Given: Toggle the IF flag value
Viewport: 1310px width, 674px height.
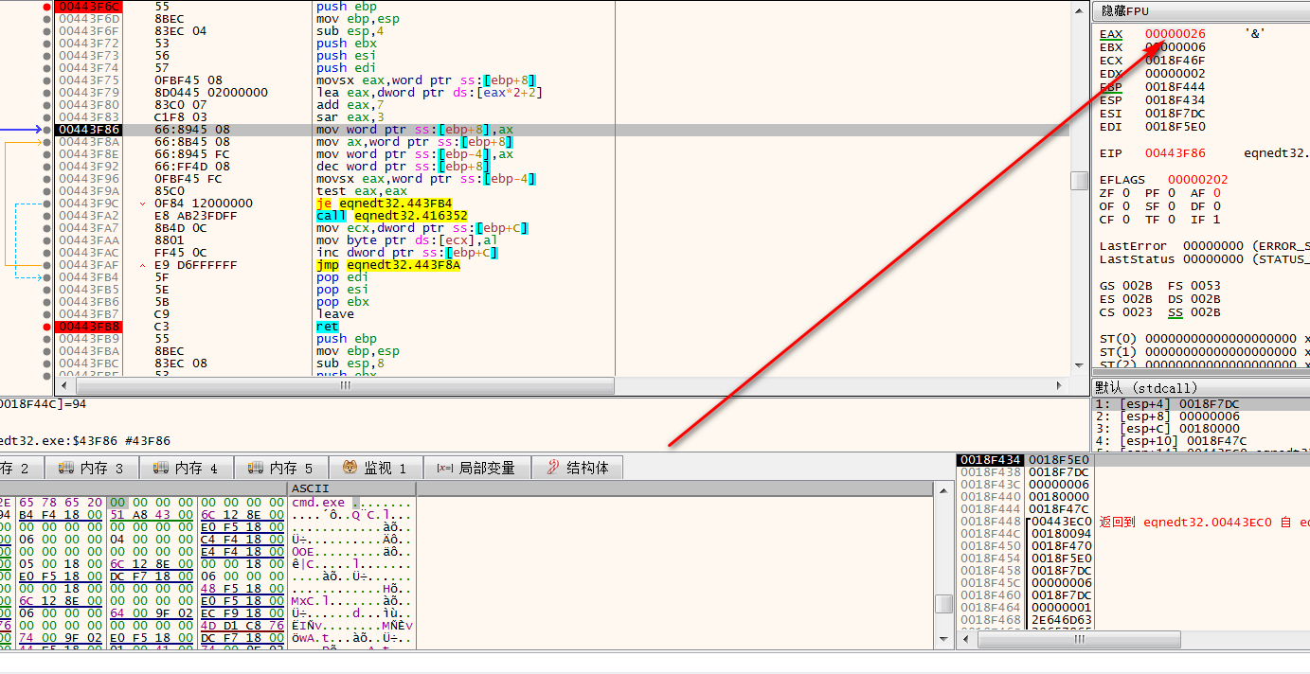Looking at the screenshot, I should 1217,220.
